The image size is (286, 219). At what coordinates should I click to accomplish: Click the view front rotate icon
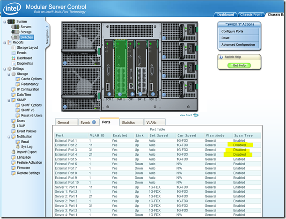tap(196, 115)
